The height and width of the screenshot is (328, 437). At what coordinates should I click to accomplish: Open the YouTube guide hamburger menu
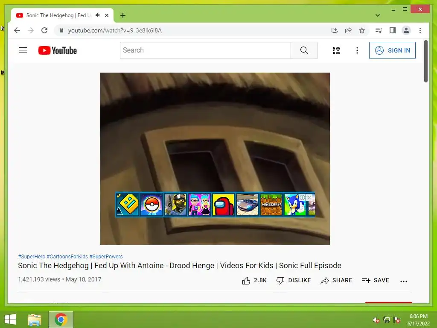[x=23, y=50]
